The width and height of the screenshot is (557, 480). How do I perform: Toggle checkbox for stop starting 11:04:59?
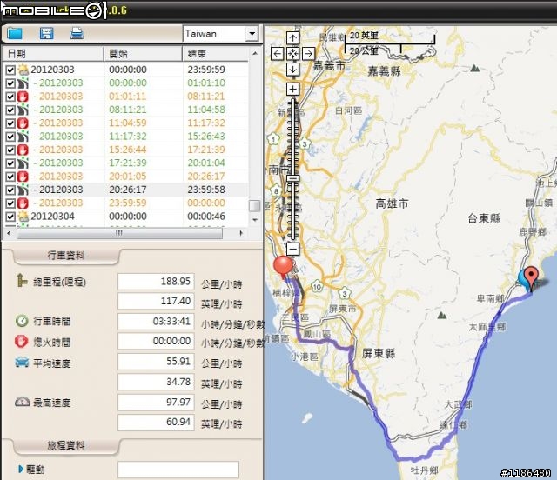pyautogui.click(x=10, y=123)
